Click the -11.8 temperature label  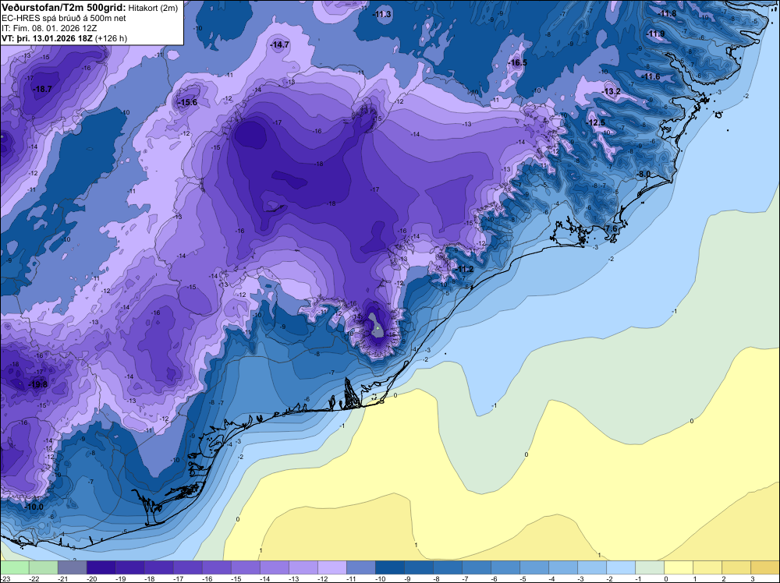click(667, 13)
